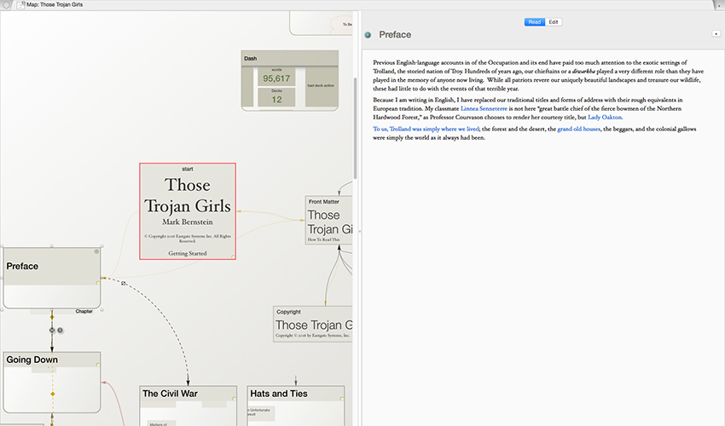Click the corner tab icon at window top right

tap(721, 4)
